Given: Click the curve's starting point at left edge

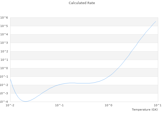Looking at the screenshot, I should coord(10,79).
